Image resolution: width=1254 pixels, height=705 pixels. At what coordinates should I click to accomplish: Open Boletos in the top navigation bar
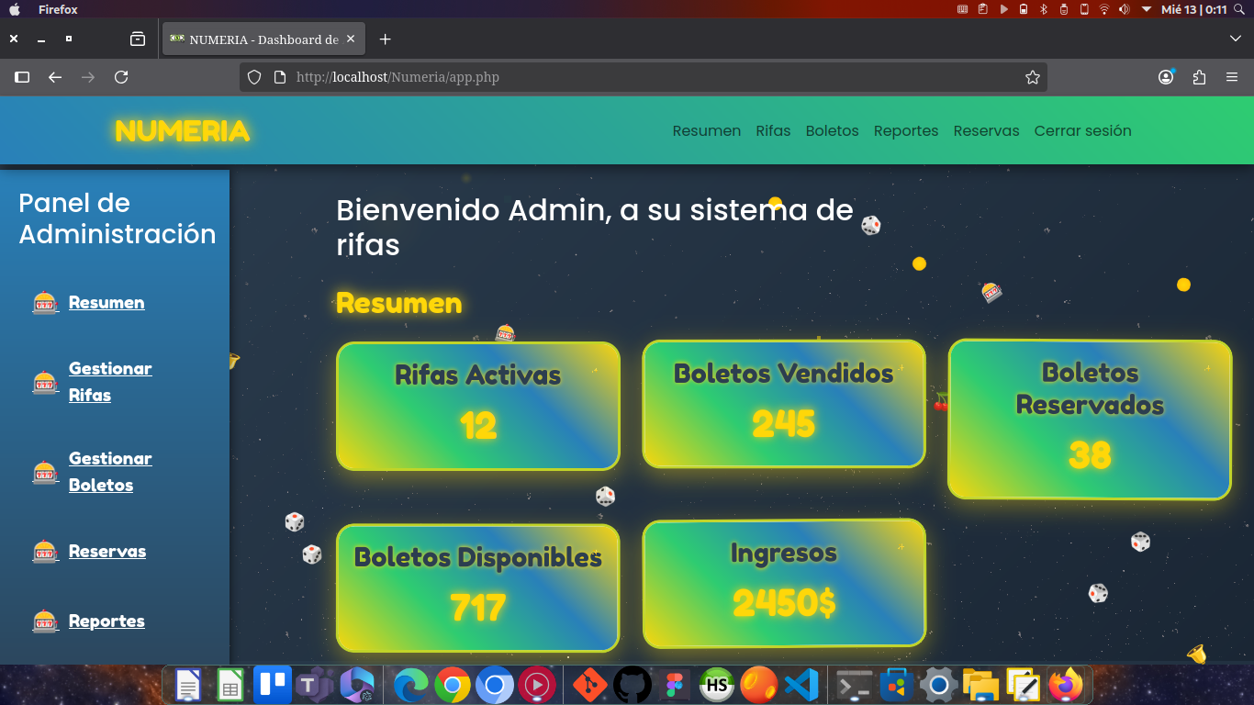pos(832,130)
